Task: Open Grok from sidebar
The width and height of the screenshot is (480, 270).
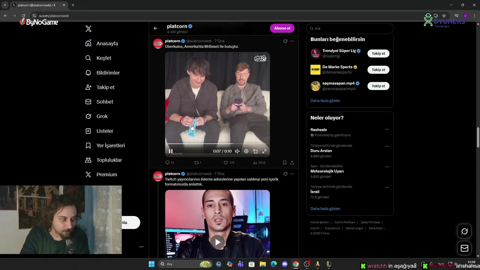Action: point(96,116)
